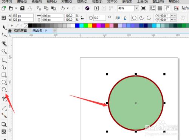This screenshot has height=140, width=189.
Task: Click the rotation angle field 0.0
Action: [x=99, y=18]
